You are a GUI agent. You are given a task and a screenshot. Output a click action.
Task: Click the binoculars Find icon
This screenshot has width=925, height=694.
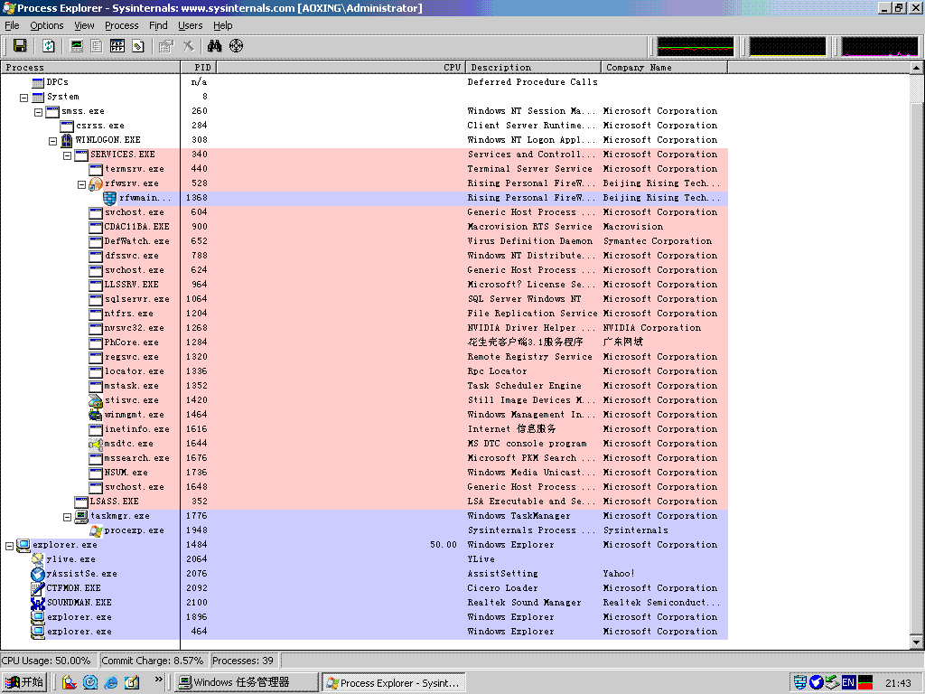[x=215, y=46]
